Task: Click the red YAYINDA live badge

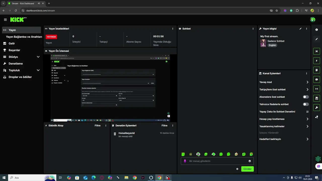Action: pyautogui.click(x=51, y=37)
